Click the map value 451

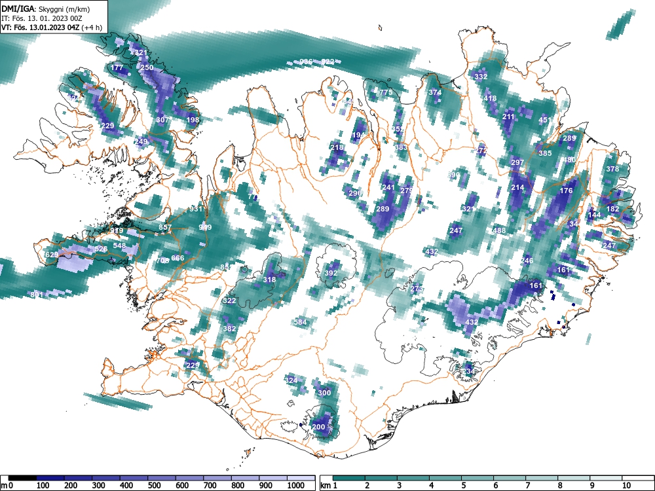pyautogui.click(x=545, y=120)
